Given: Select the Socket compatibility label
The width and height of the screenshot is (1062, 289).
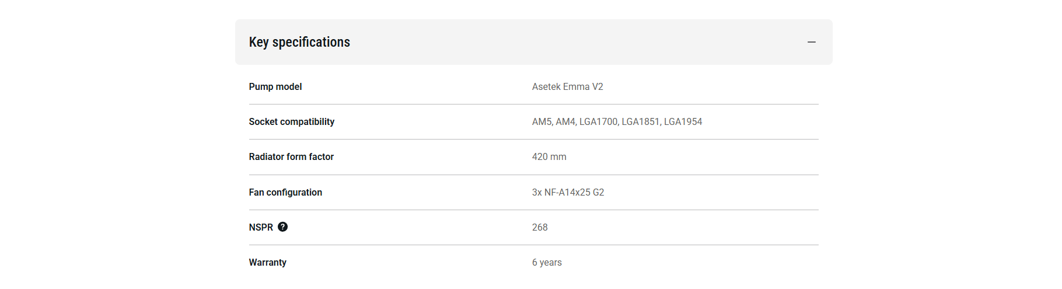Looking at the screenshot, I should point(292,121).
